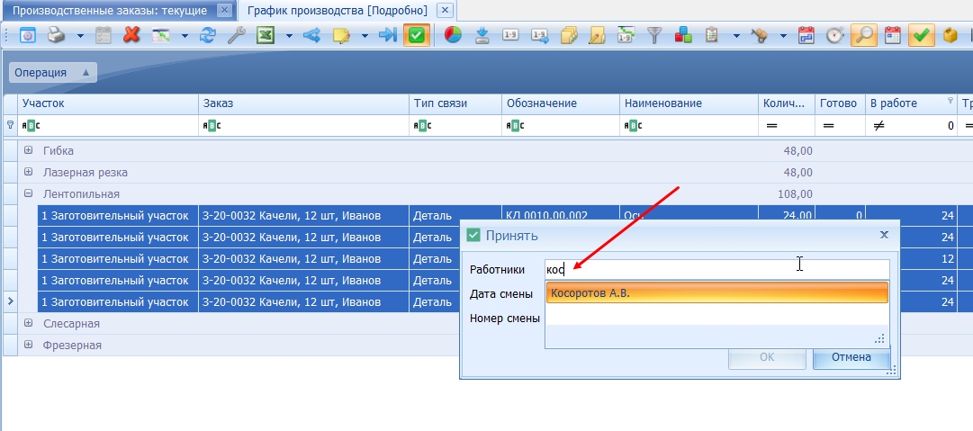This screenshot has width=973, height=431.
Task: Export to Excel using the green icon
Action: pos(266,35)
